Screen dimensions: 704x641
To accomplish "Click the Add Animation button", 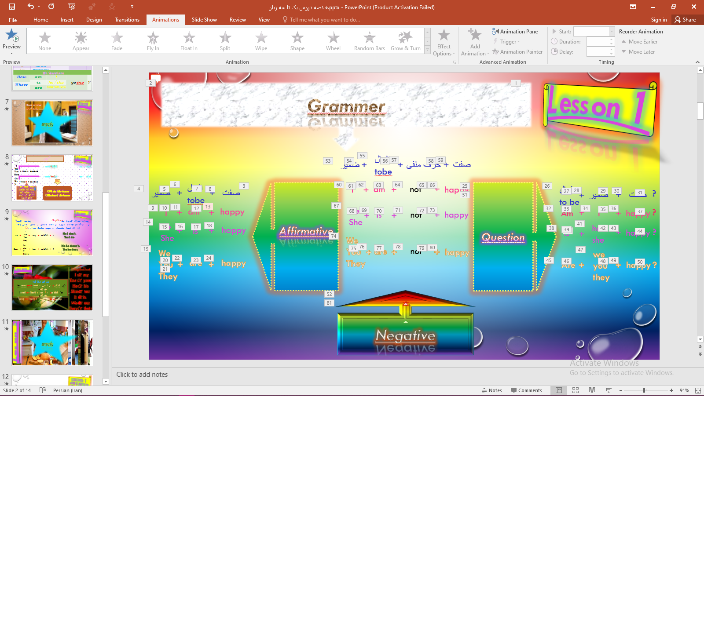I will pyautogui.click(x=475, y=42).
